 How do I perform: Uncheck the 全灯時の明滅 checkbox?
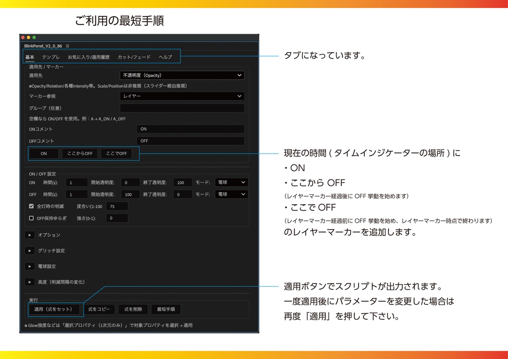click(32, 206)
